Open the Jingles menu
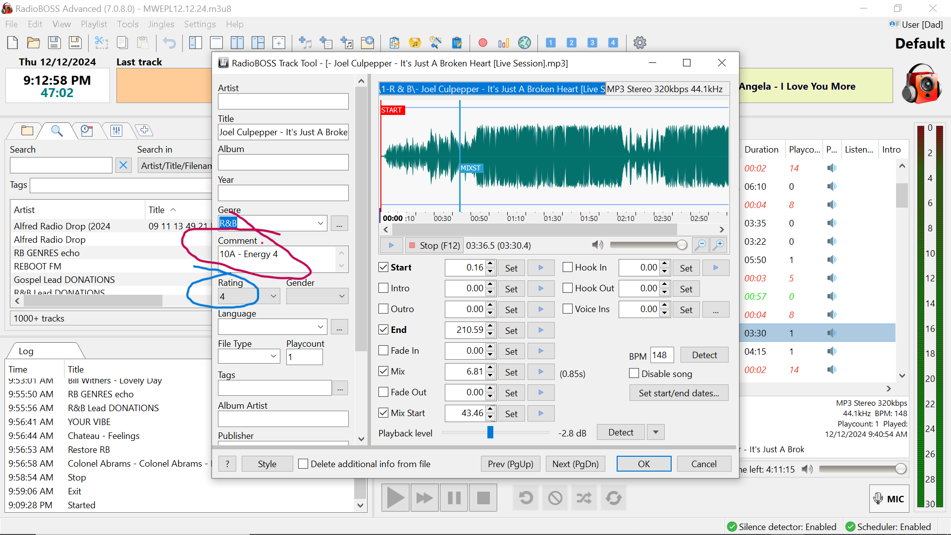The height and width of the screenshot is (535, 951). (160, 24)
